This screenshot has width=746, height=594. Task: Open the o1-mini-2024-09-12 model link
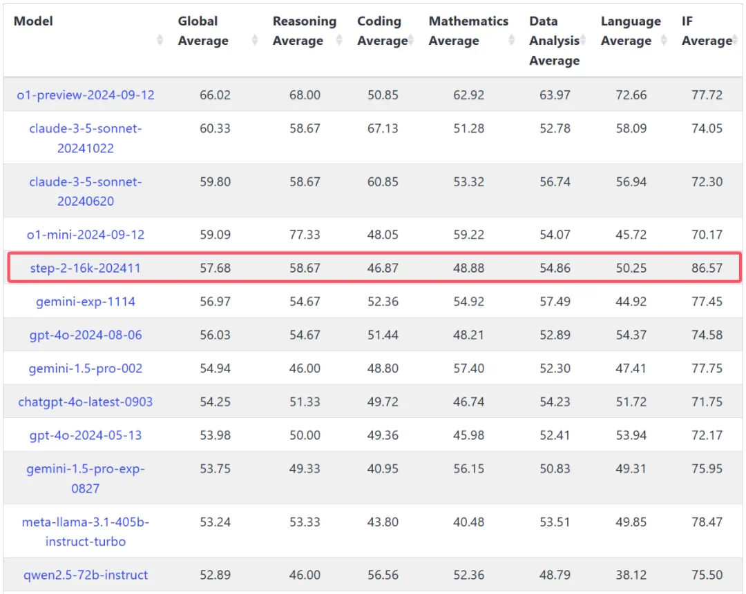point(86,235)
